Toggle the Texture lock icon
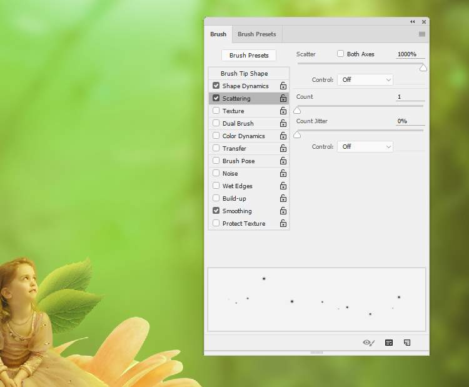 click(x=283, y=111)
